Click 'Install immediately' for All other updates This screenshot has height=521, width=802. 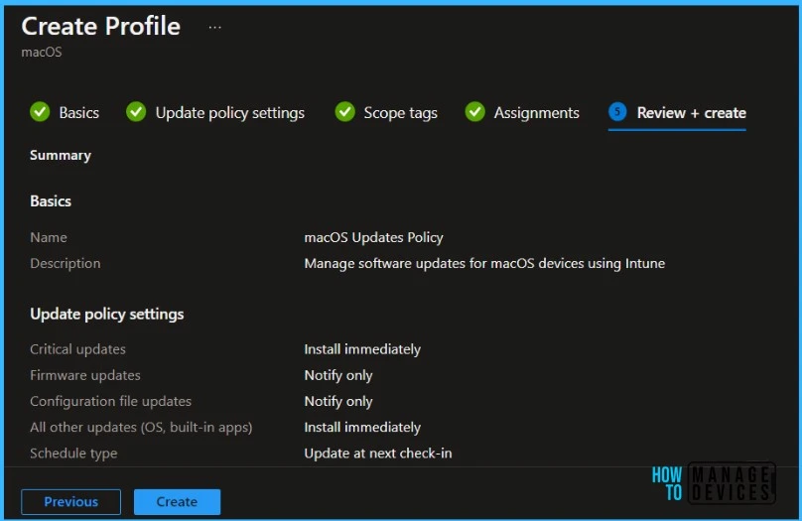pos(362,427)
